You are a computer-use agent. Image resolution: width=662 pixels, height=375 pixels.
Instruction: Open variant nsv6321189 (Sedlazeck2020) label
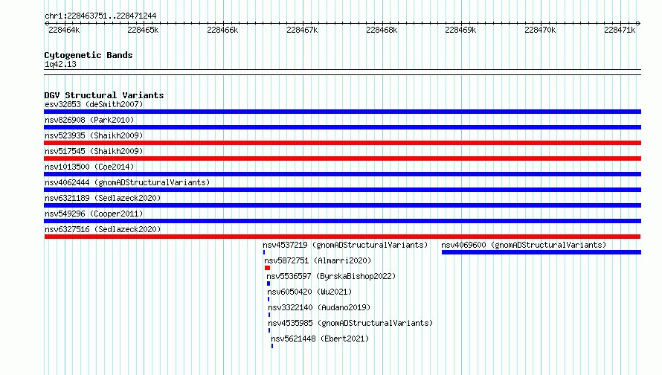(x=103, y=198)
